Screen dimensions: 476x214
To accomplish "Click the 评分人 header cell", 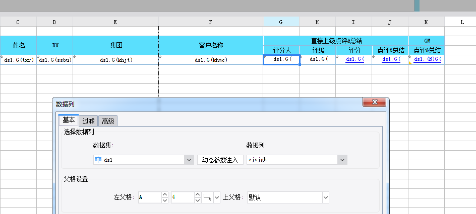I will pyautogui.click(x=281, y=50).
